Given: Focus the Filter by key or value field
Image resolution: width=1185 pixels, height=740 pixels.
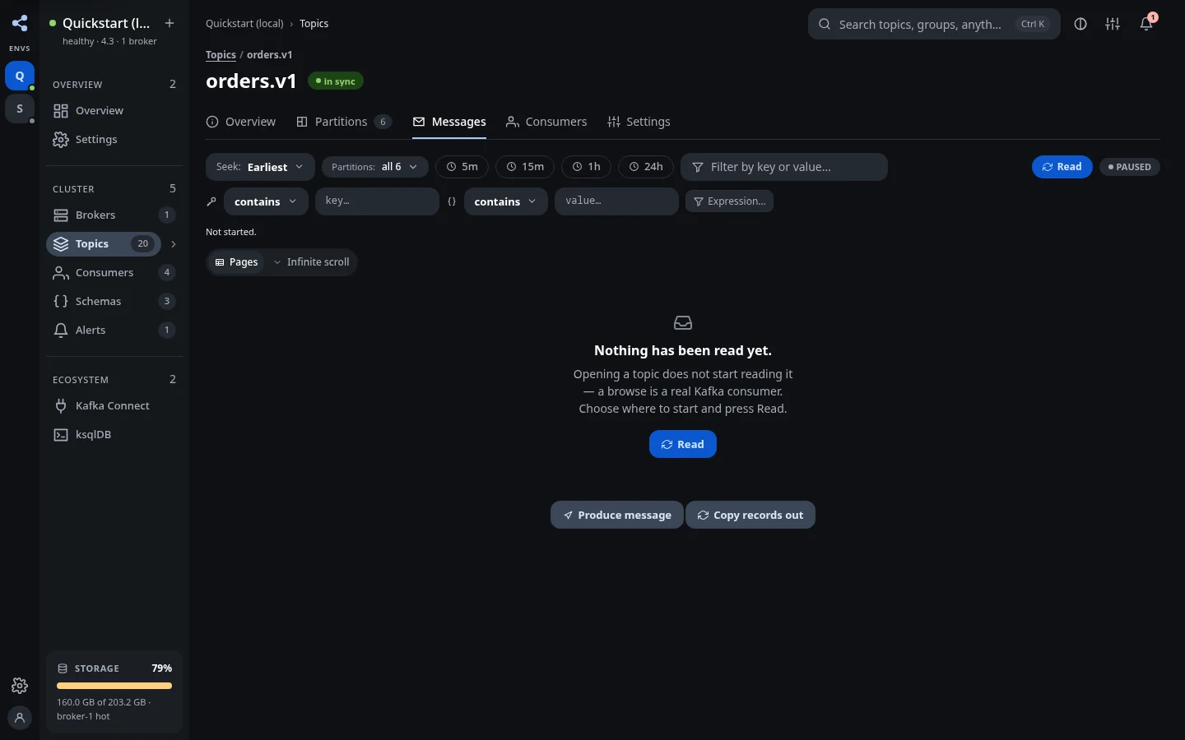Looking at the screenshot, I should tap(784, 167).
